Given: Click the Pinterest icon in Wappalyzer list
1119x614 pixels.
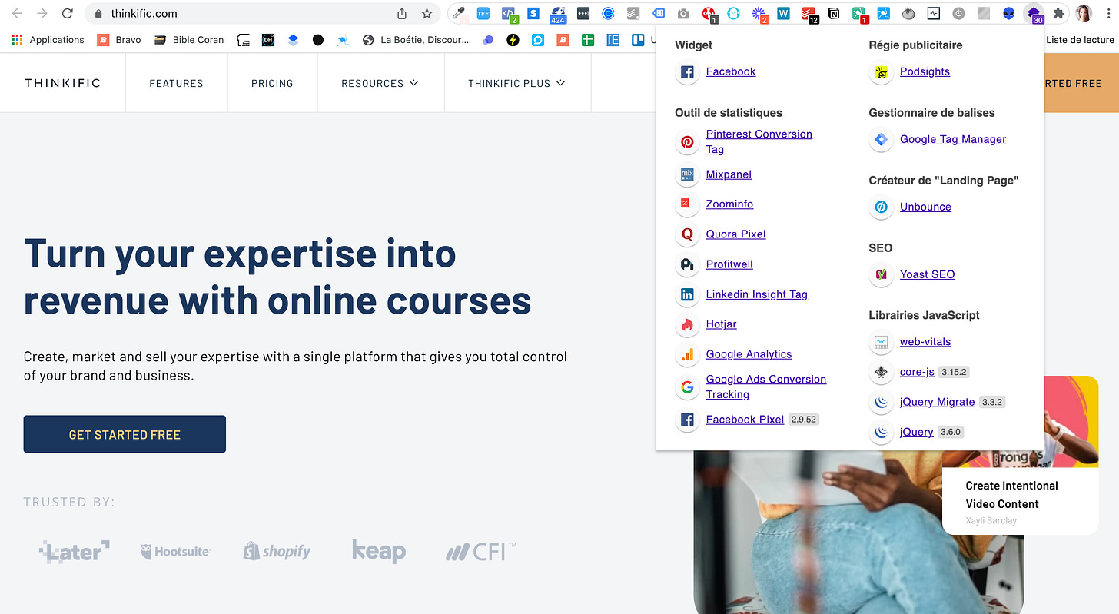Looking at the screenshot, I should 687,141.
